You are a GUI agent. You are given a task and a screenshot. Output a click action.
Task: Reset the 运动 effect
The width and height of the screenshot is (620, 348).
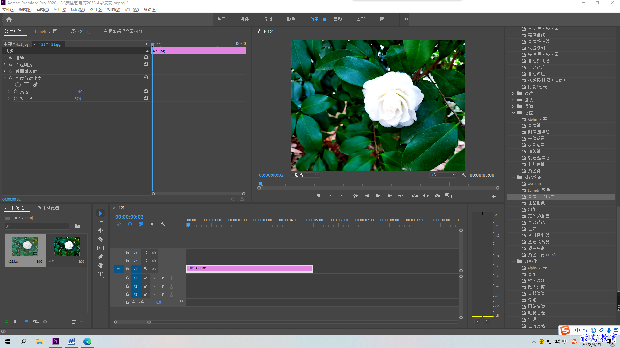[146, 57]
